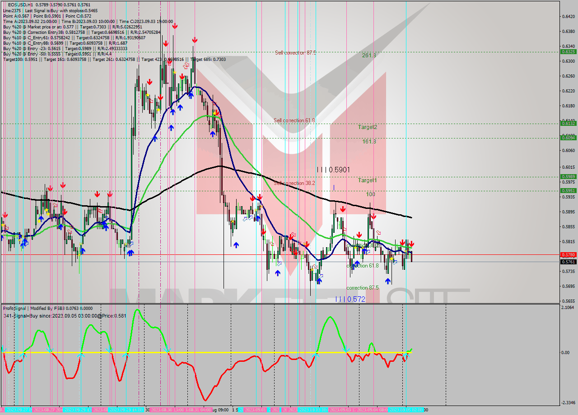This screenshot has width=578, height=415.
Task: Click the 'Target100: 0.5951' targets summary line
Action: (x=115, y=59)
